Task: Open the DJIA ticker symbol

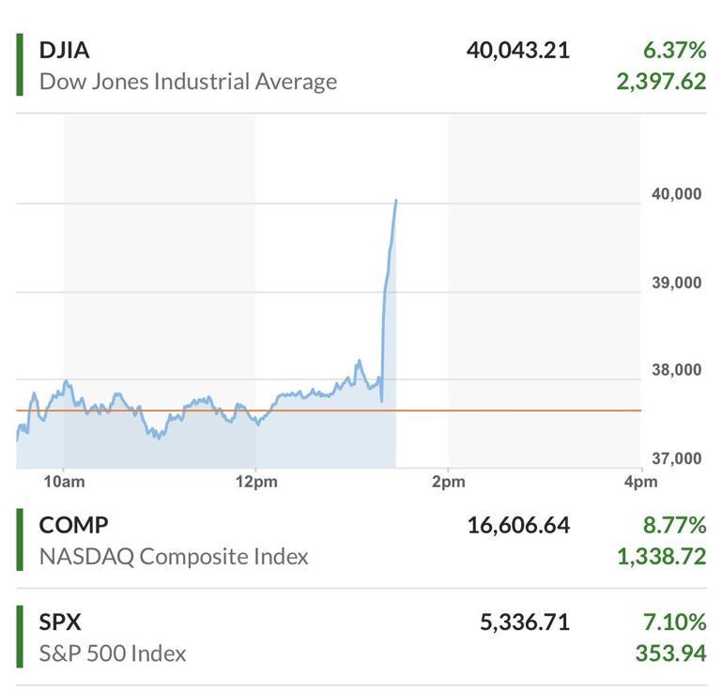Action: [64, 50]
